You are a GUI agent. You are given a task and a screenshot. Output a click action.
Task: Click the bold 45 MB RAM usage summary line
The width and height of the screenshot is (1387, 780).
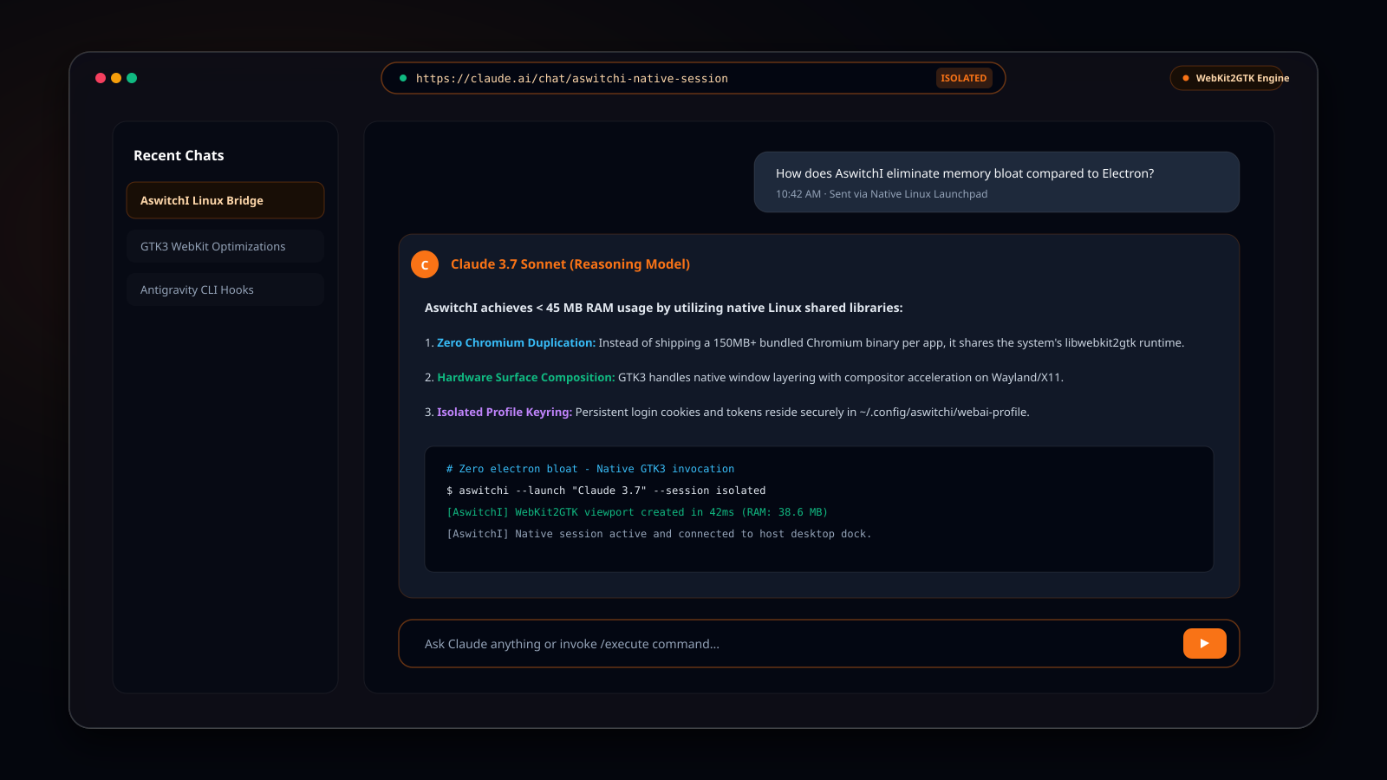tap(664, 308)
